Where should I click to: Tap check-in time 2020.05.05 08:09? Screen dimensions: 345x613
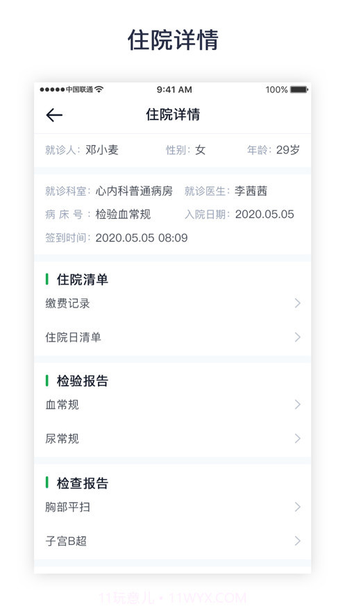142,237
